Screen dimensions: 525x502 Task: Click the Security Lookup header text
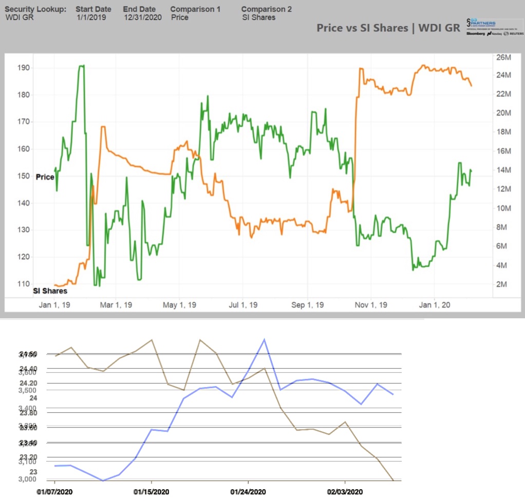[35, 9]
